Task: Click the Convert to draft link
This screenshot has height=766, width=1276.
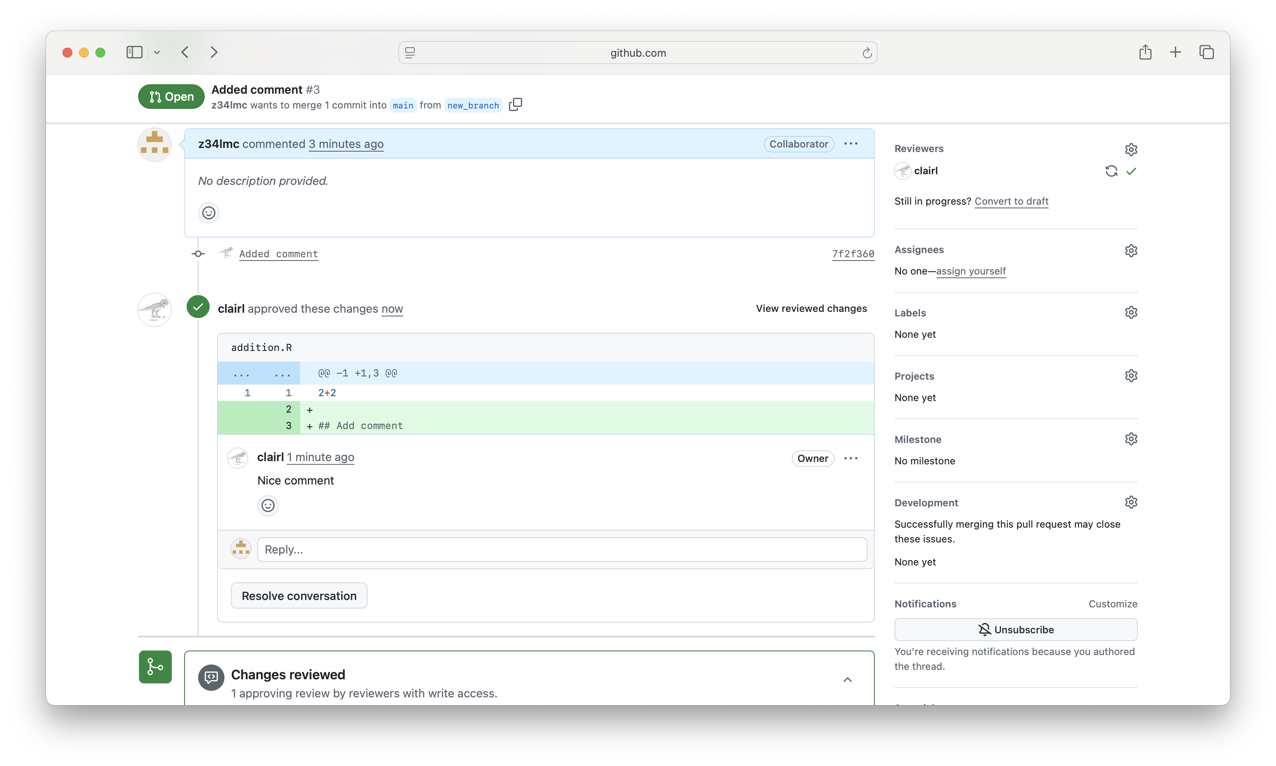Action: [1011, 201]
